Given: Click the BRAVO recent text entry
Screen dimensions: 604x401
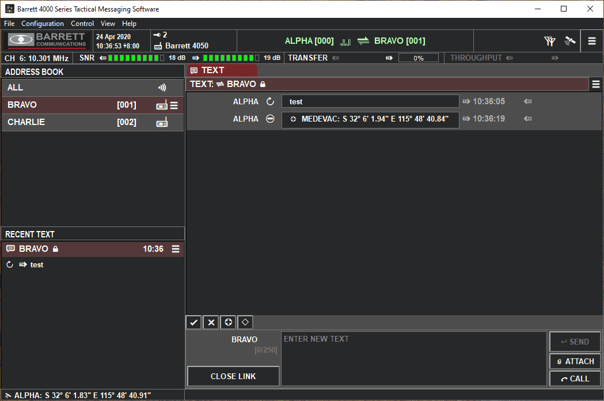Looking at the screenshot, I should [x=93, y=249].
